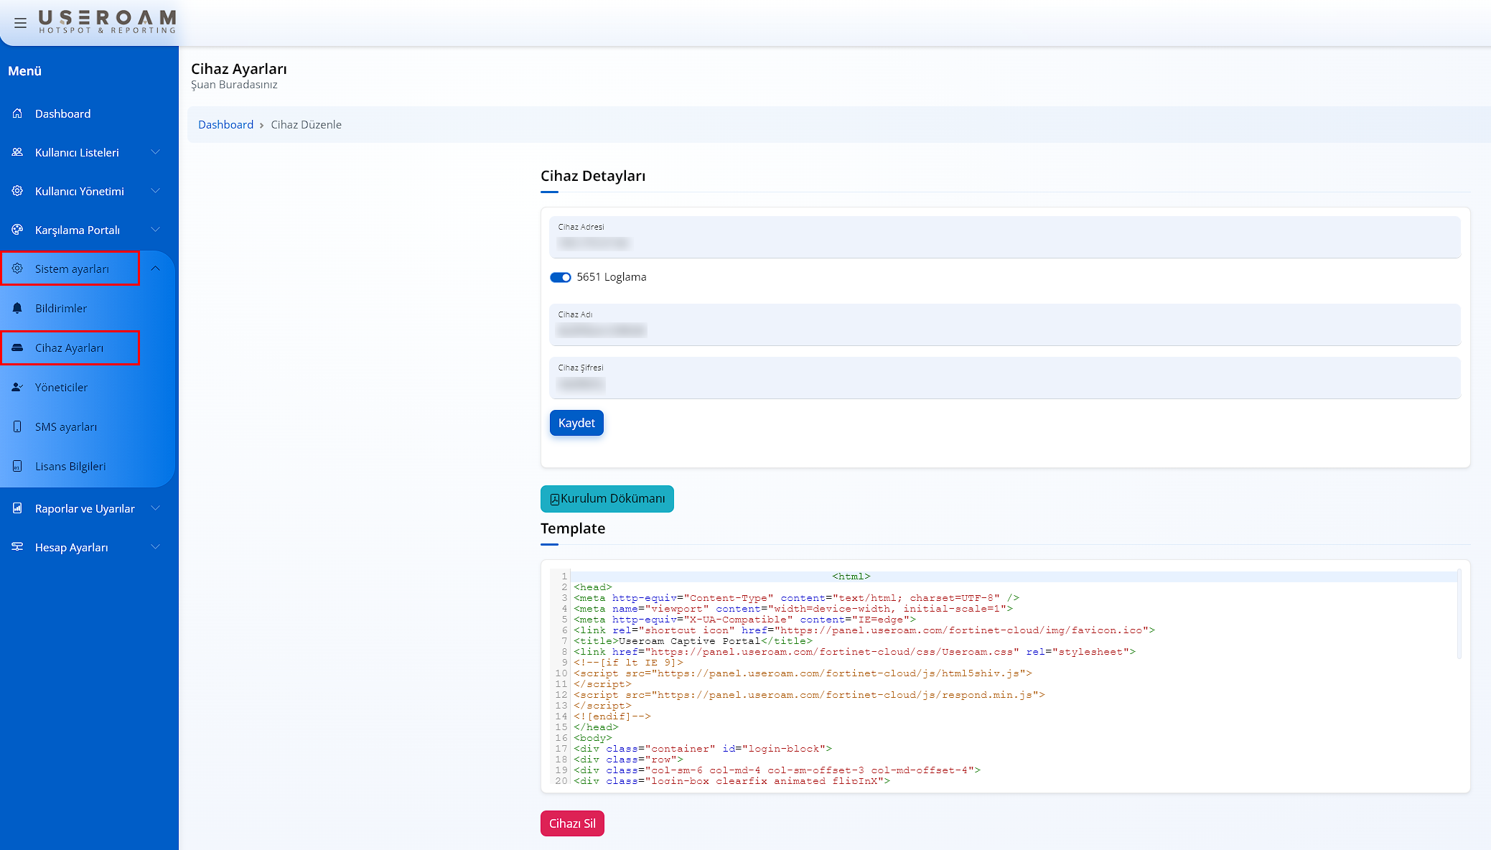Click the Lisans Bilgileri document icon
Viewport: 1491px width, 850px height.
(17, 466)
